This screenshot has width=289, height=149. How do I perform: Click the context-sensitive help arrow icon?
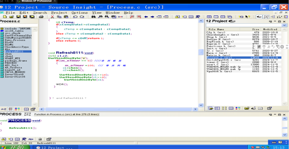coord(248,17)
